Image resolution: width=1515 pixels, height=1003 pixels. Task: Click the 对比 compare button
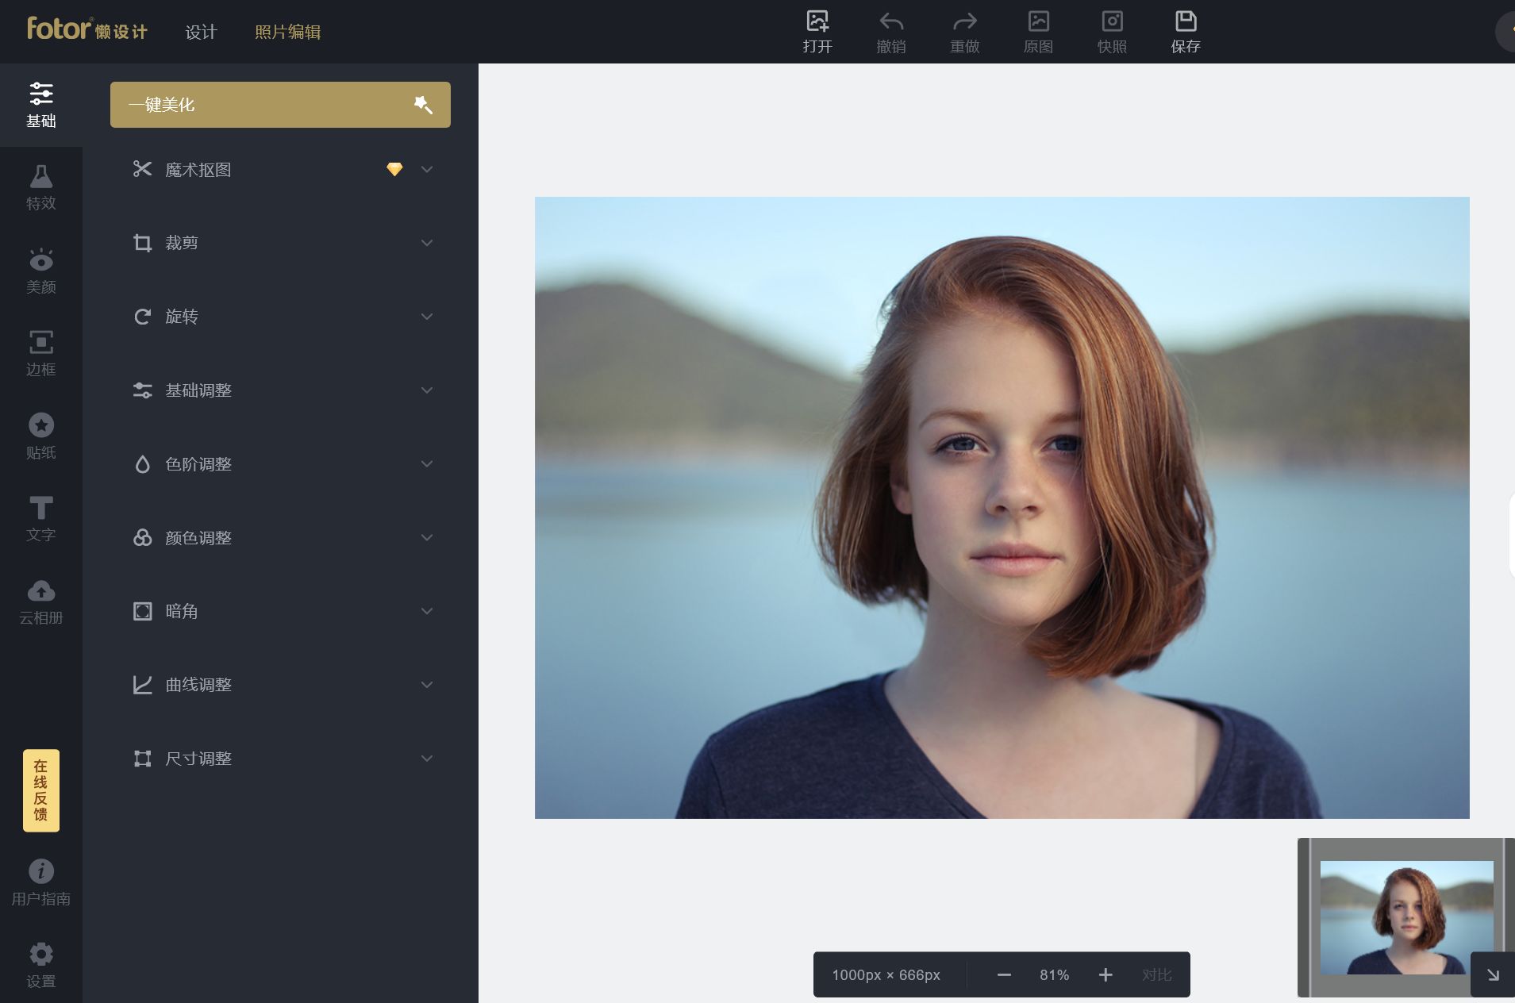click(1156, 974)
